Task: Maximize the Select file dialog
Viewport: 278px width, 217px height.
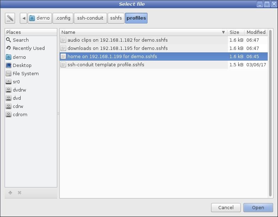Action: pos(267,4)
